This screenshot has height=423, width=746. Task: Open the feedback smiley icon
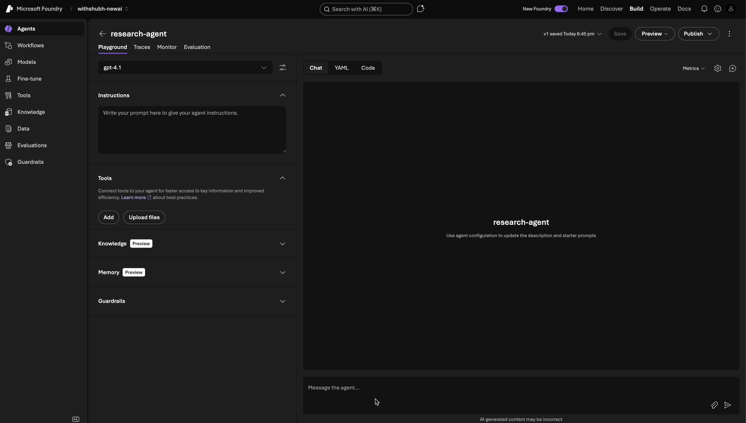point(717,9)
